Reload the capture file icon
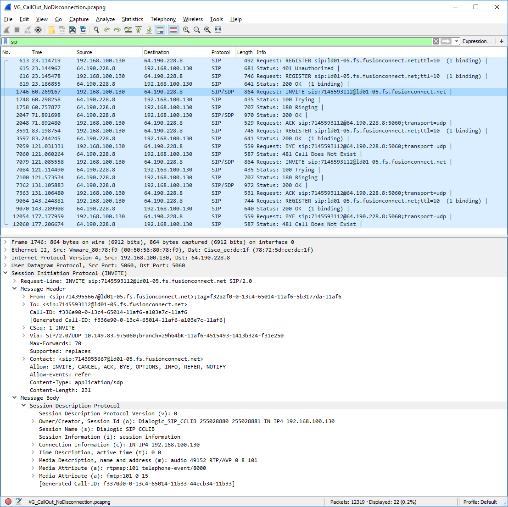This screenshot has height=507, width=508. [x=83, y=30]
